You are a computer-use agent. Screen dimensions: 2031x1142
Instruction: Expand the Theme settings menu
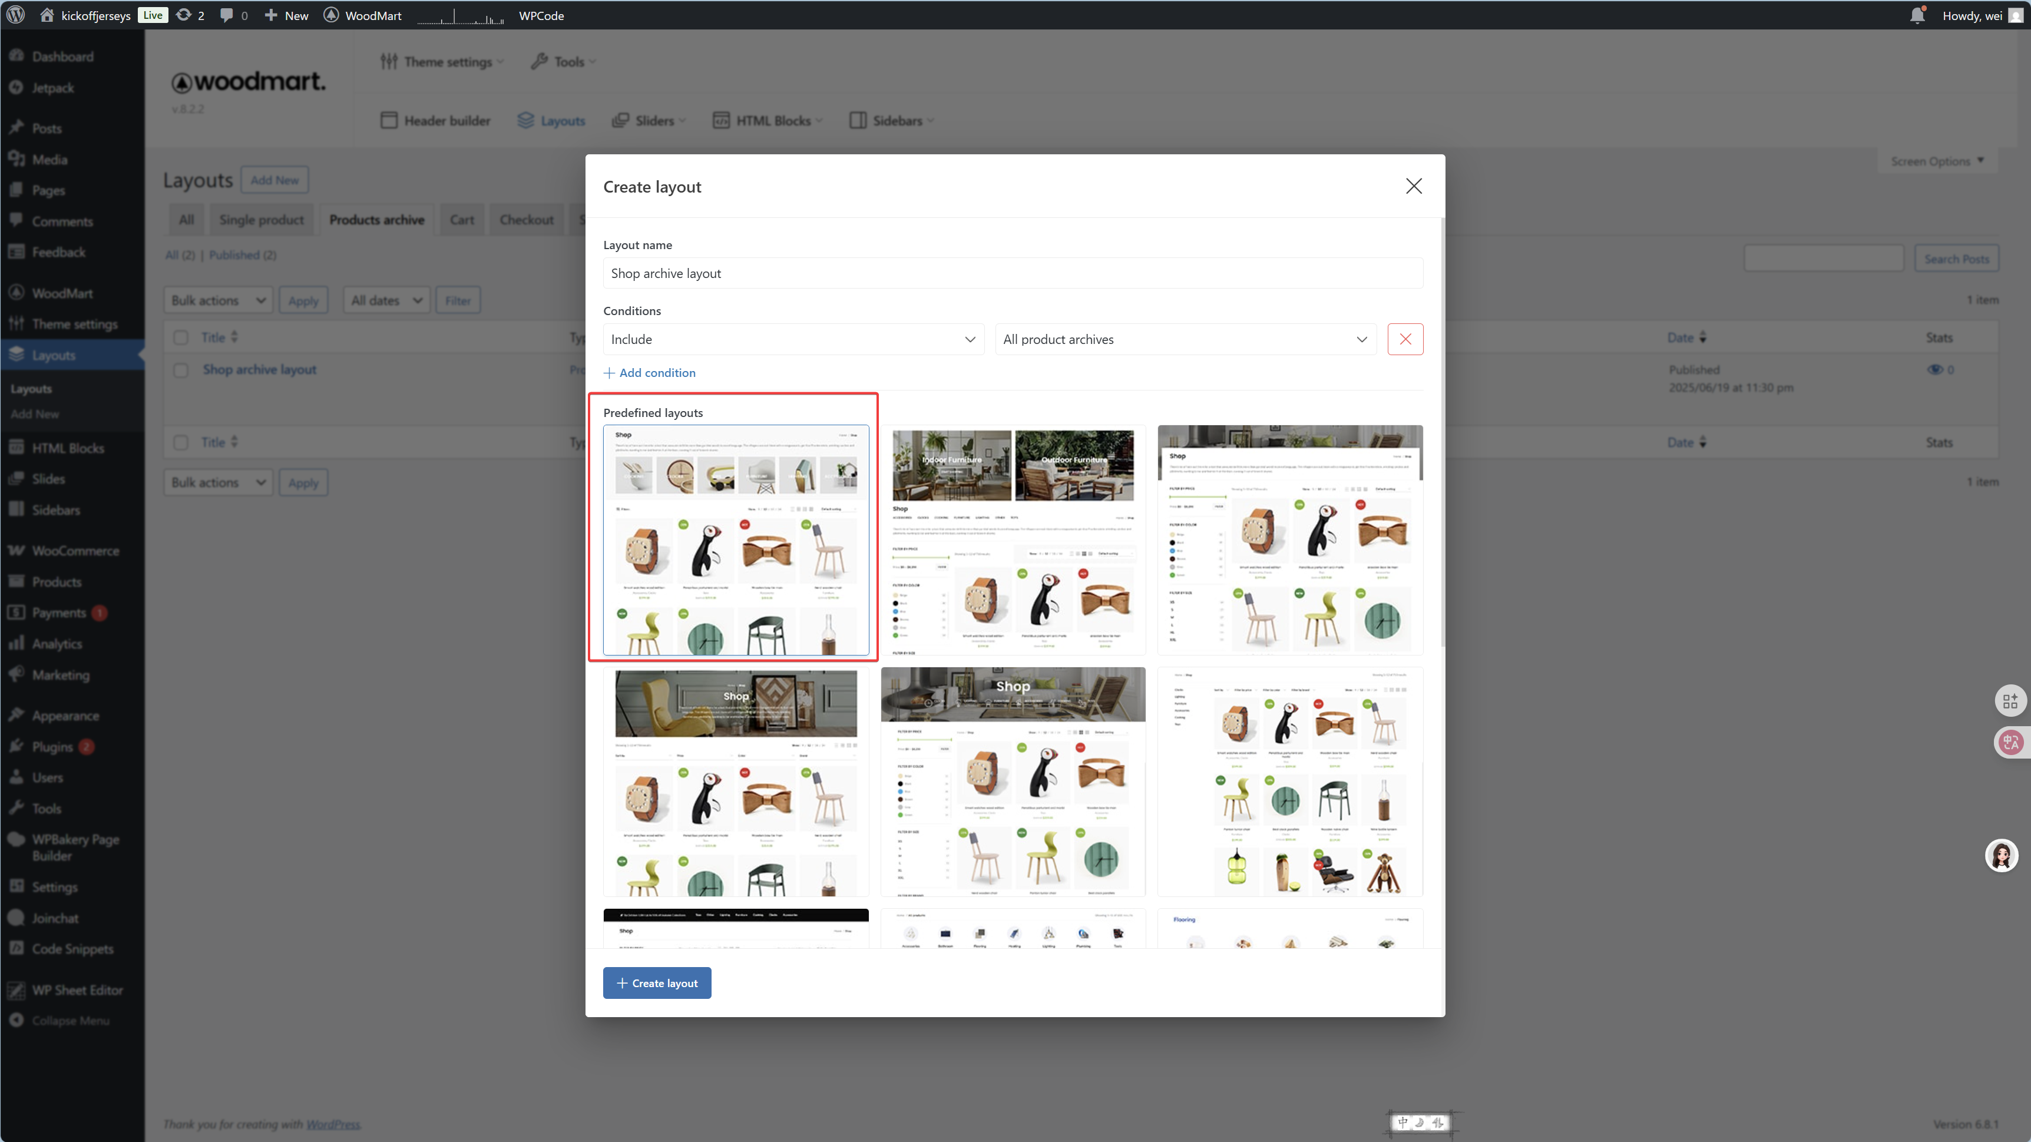tap(442, 61)
